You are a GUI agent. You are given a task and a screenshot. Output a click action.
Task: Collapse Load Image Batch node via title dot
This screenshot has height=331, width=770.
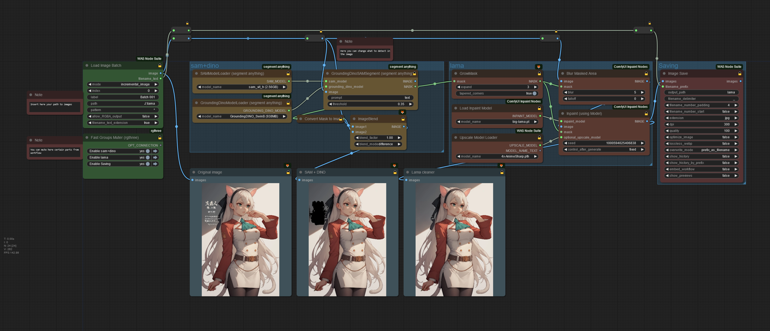tap(87, 66)
